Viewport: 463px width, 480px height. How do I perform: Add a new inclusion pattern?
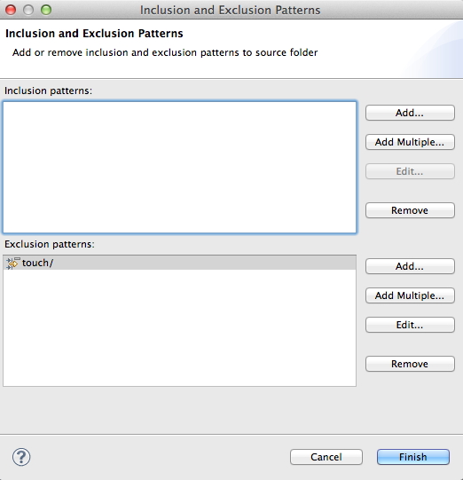pos(410,113)
